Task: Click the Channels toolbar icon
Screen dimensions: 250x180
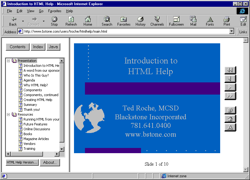Action: click(x=157, y=21)
